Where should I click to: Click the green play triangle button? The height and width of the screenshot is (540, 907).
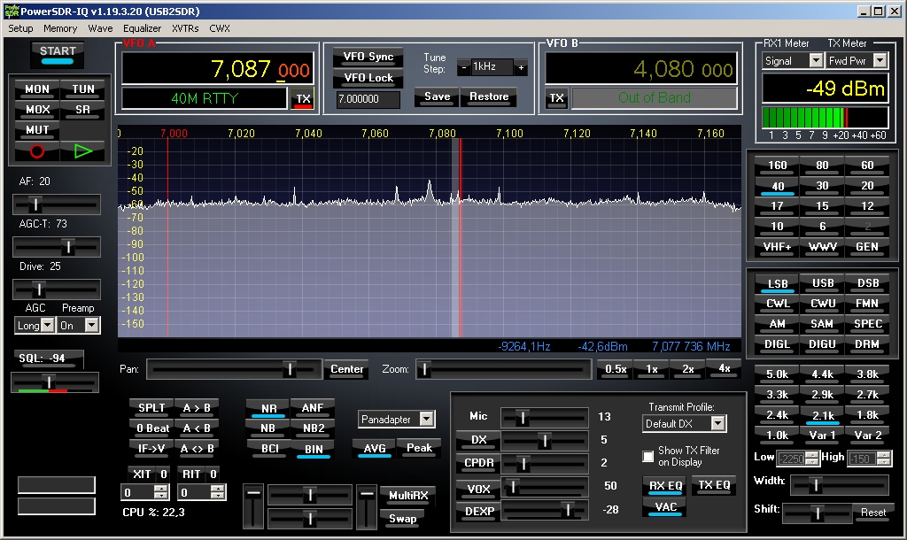[x=82, y=151]
